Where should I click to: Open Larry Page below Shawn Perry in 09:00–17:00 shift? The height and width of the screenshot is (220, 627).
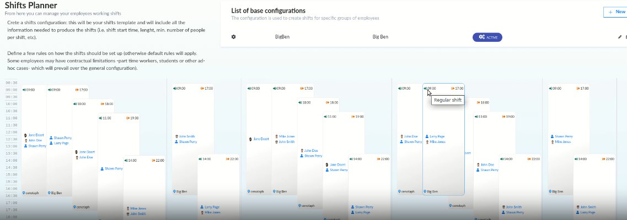click(x=62, y=142)
